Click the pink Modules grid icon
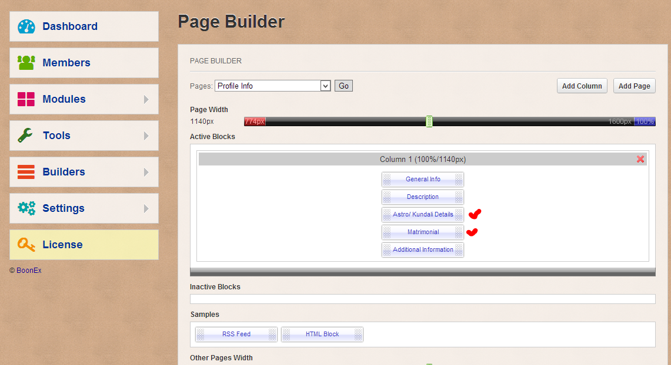The height and width of the screenshot is (365, 671). click(26, 99)
